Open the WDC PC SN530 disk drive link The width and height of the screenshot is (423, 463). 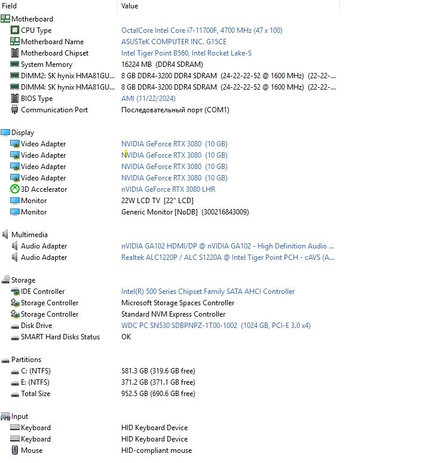[216, 326]
